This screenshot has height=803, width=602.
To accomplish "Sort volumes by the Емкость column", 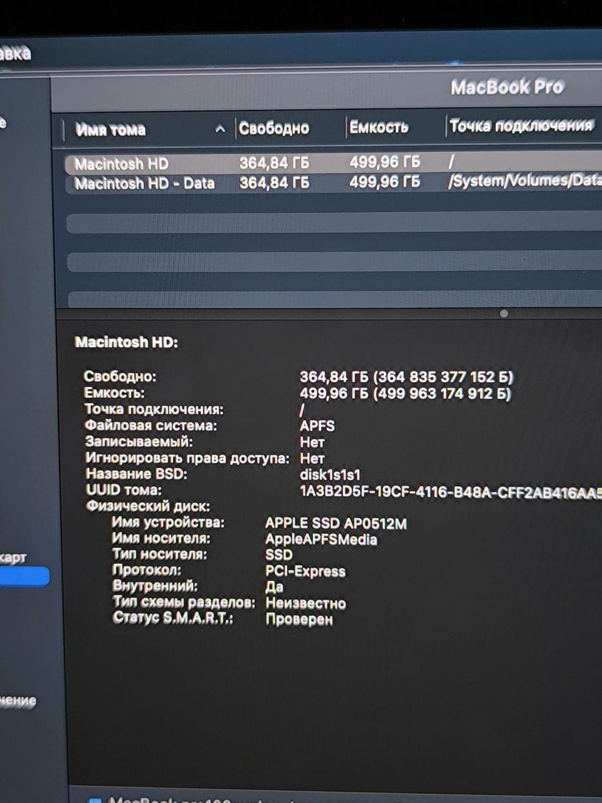I will 379,127.
